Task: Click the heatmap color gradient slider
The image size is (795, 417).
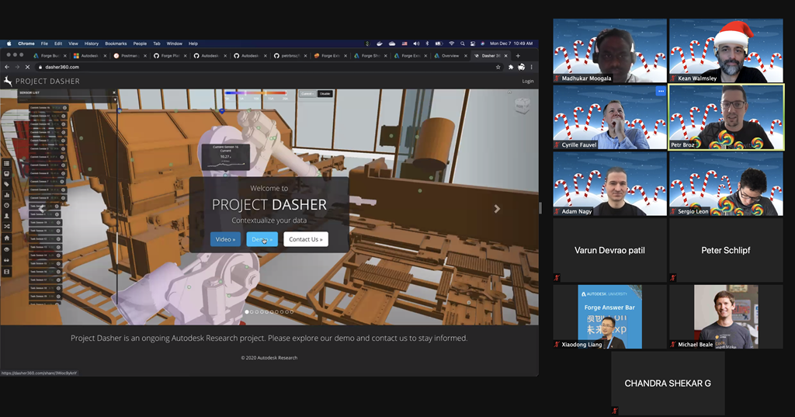Action: pyautogui.click(x=255, y=92)
